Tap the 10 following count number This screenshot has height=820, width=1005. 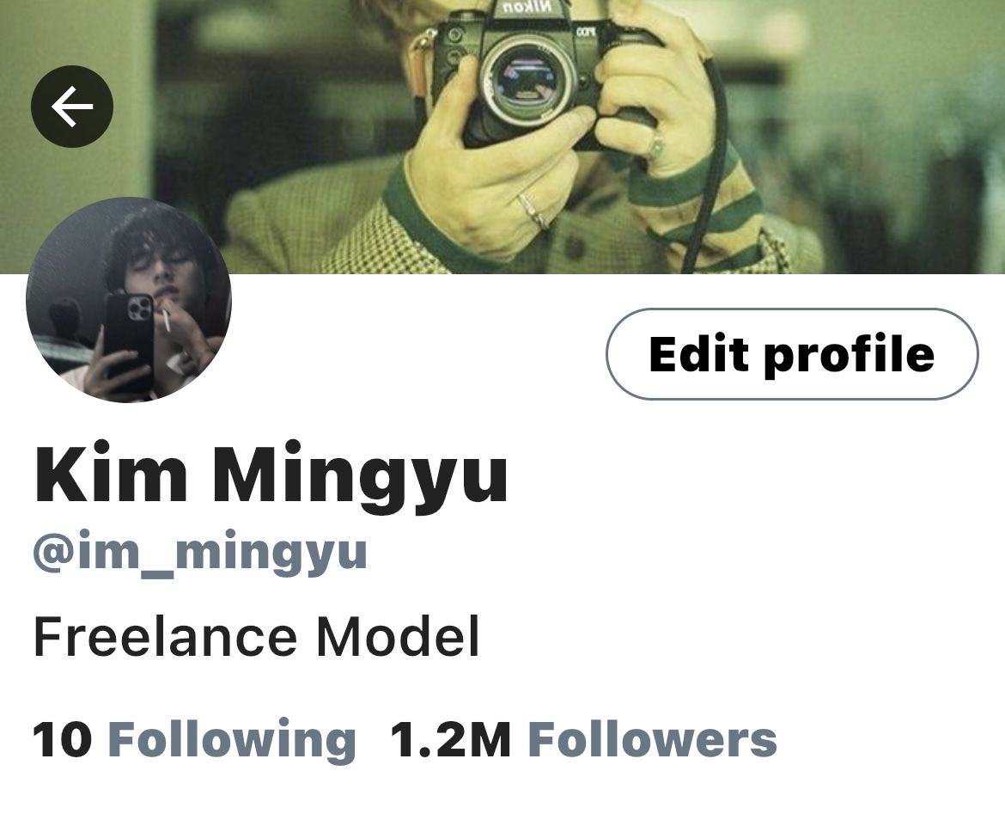click(62, 740)
